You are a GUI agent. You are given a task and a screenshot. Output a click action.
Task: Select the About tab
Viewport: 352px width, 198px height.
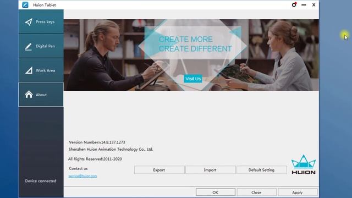[41, 95]
